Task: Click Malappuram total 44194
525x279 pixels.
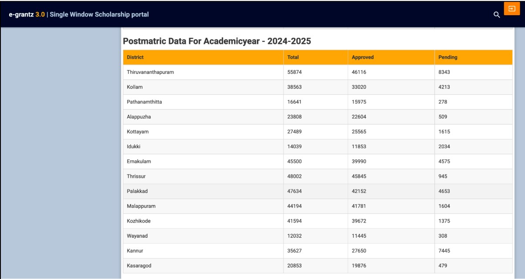Action: 295,206
